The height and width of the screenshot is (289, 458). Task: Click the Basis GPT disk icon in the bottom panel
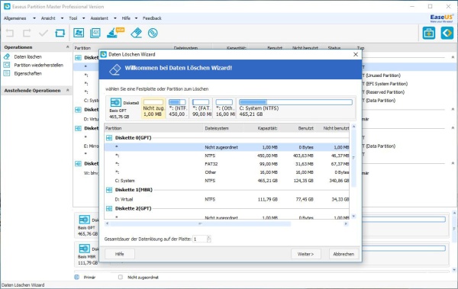[x=85, y=220]
